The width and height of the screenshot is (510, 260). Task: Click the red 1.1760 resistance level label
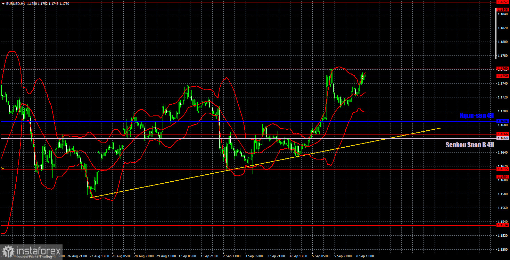pyautogui.click(x=503, y=69)
